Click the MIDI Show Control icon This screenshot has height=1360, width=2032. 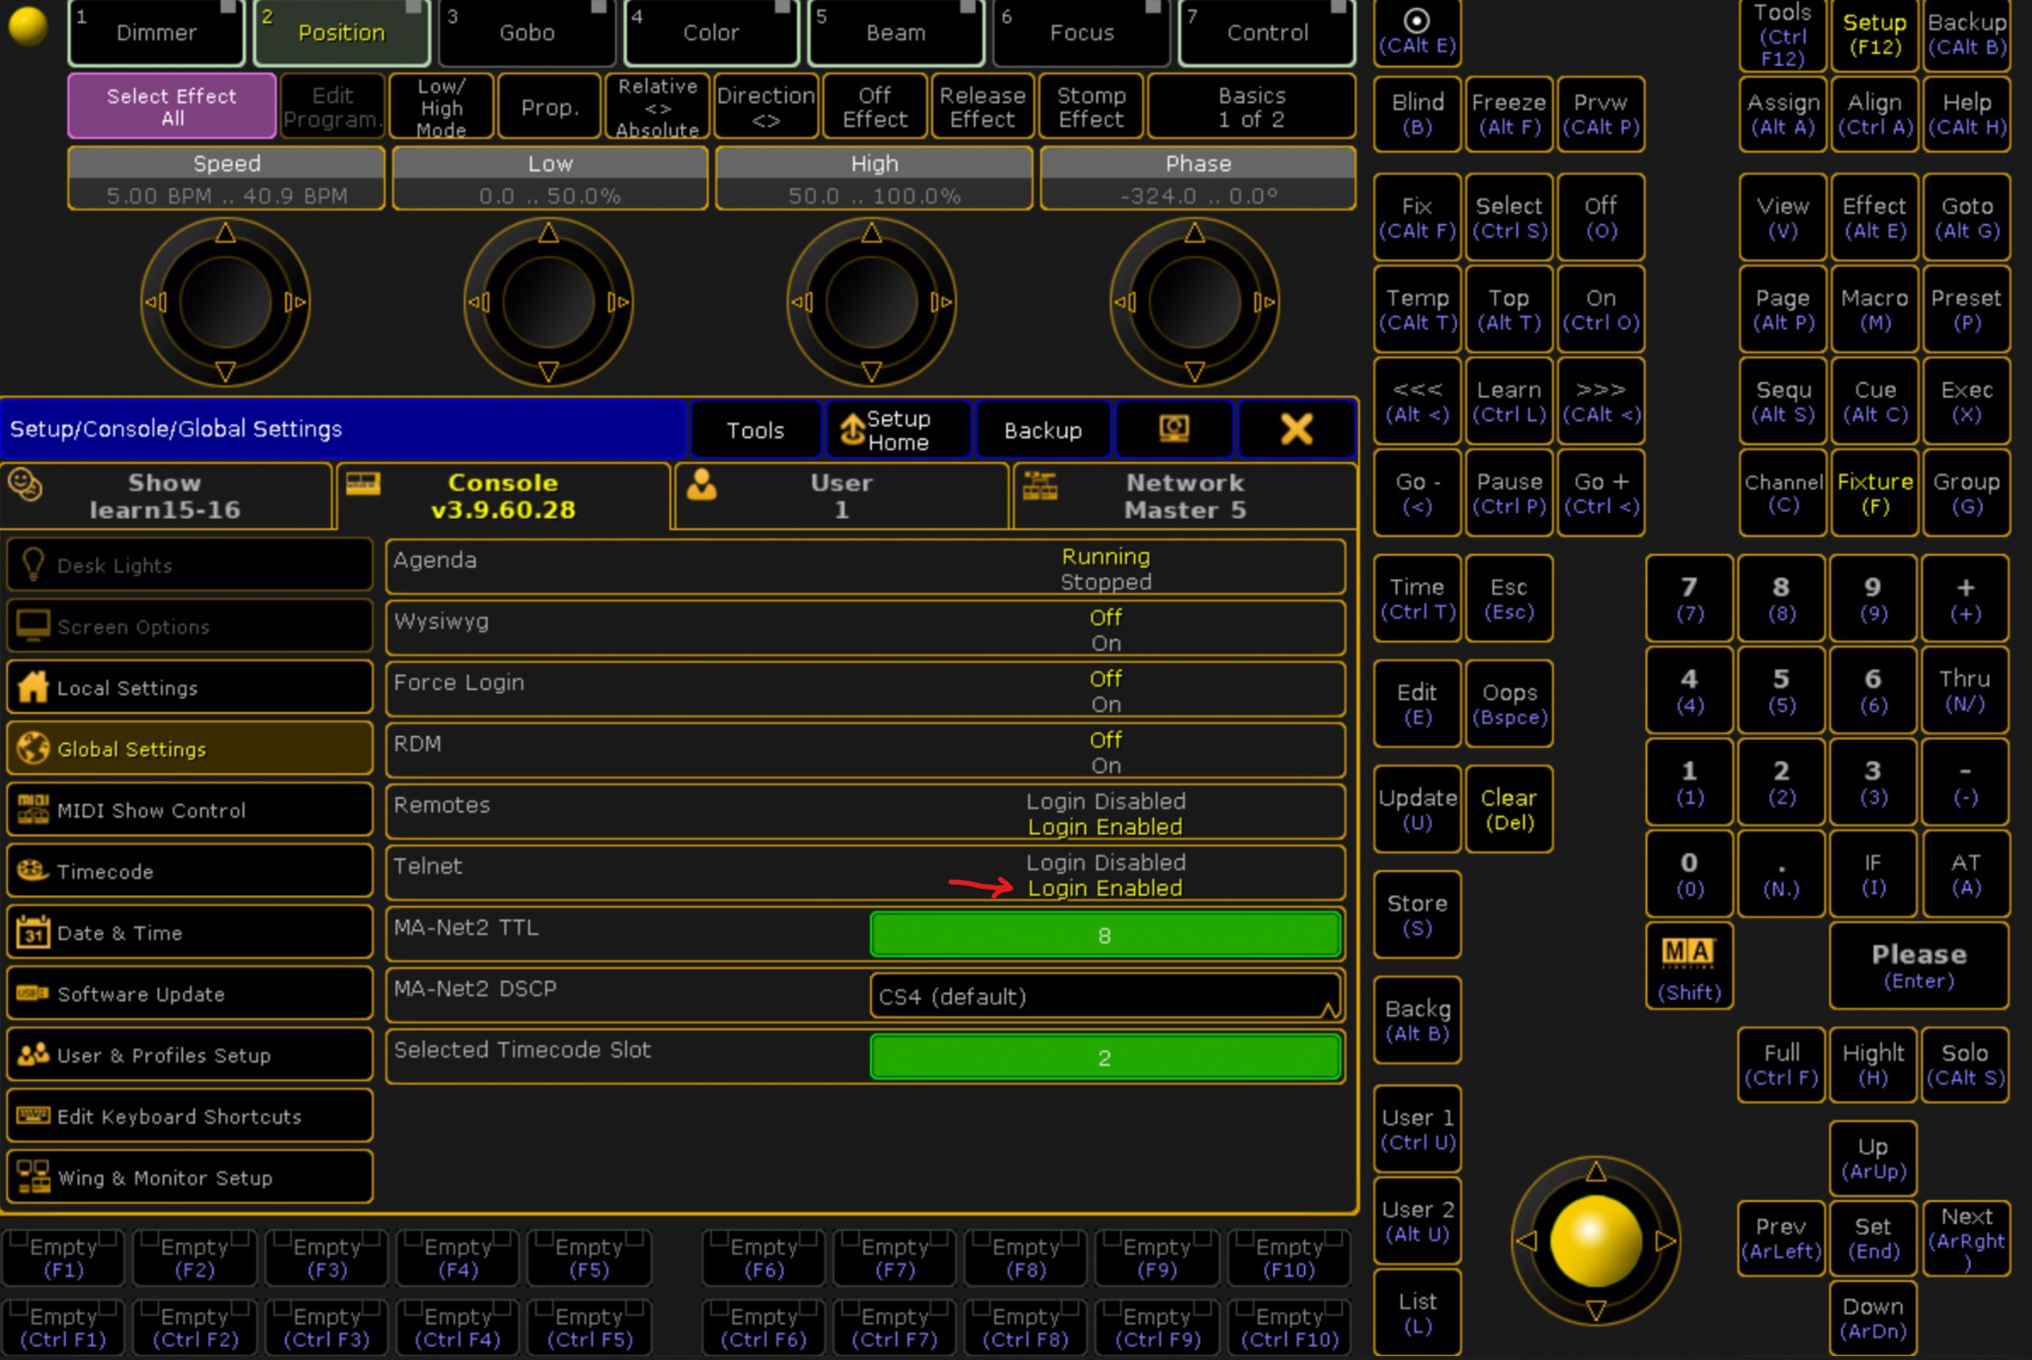tap(33, 809)
